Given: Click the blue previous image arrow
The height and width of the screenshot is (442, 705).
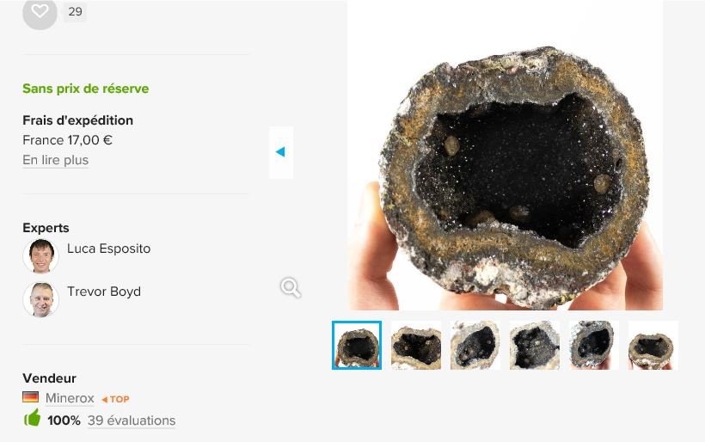Looking at the screenshot, I should tap(280, 152).
